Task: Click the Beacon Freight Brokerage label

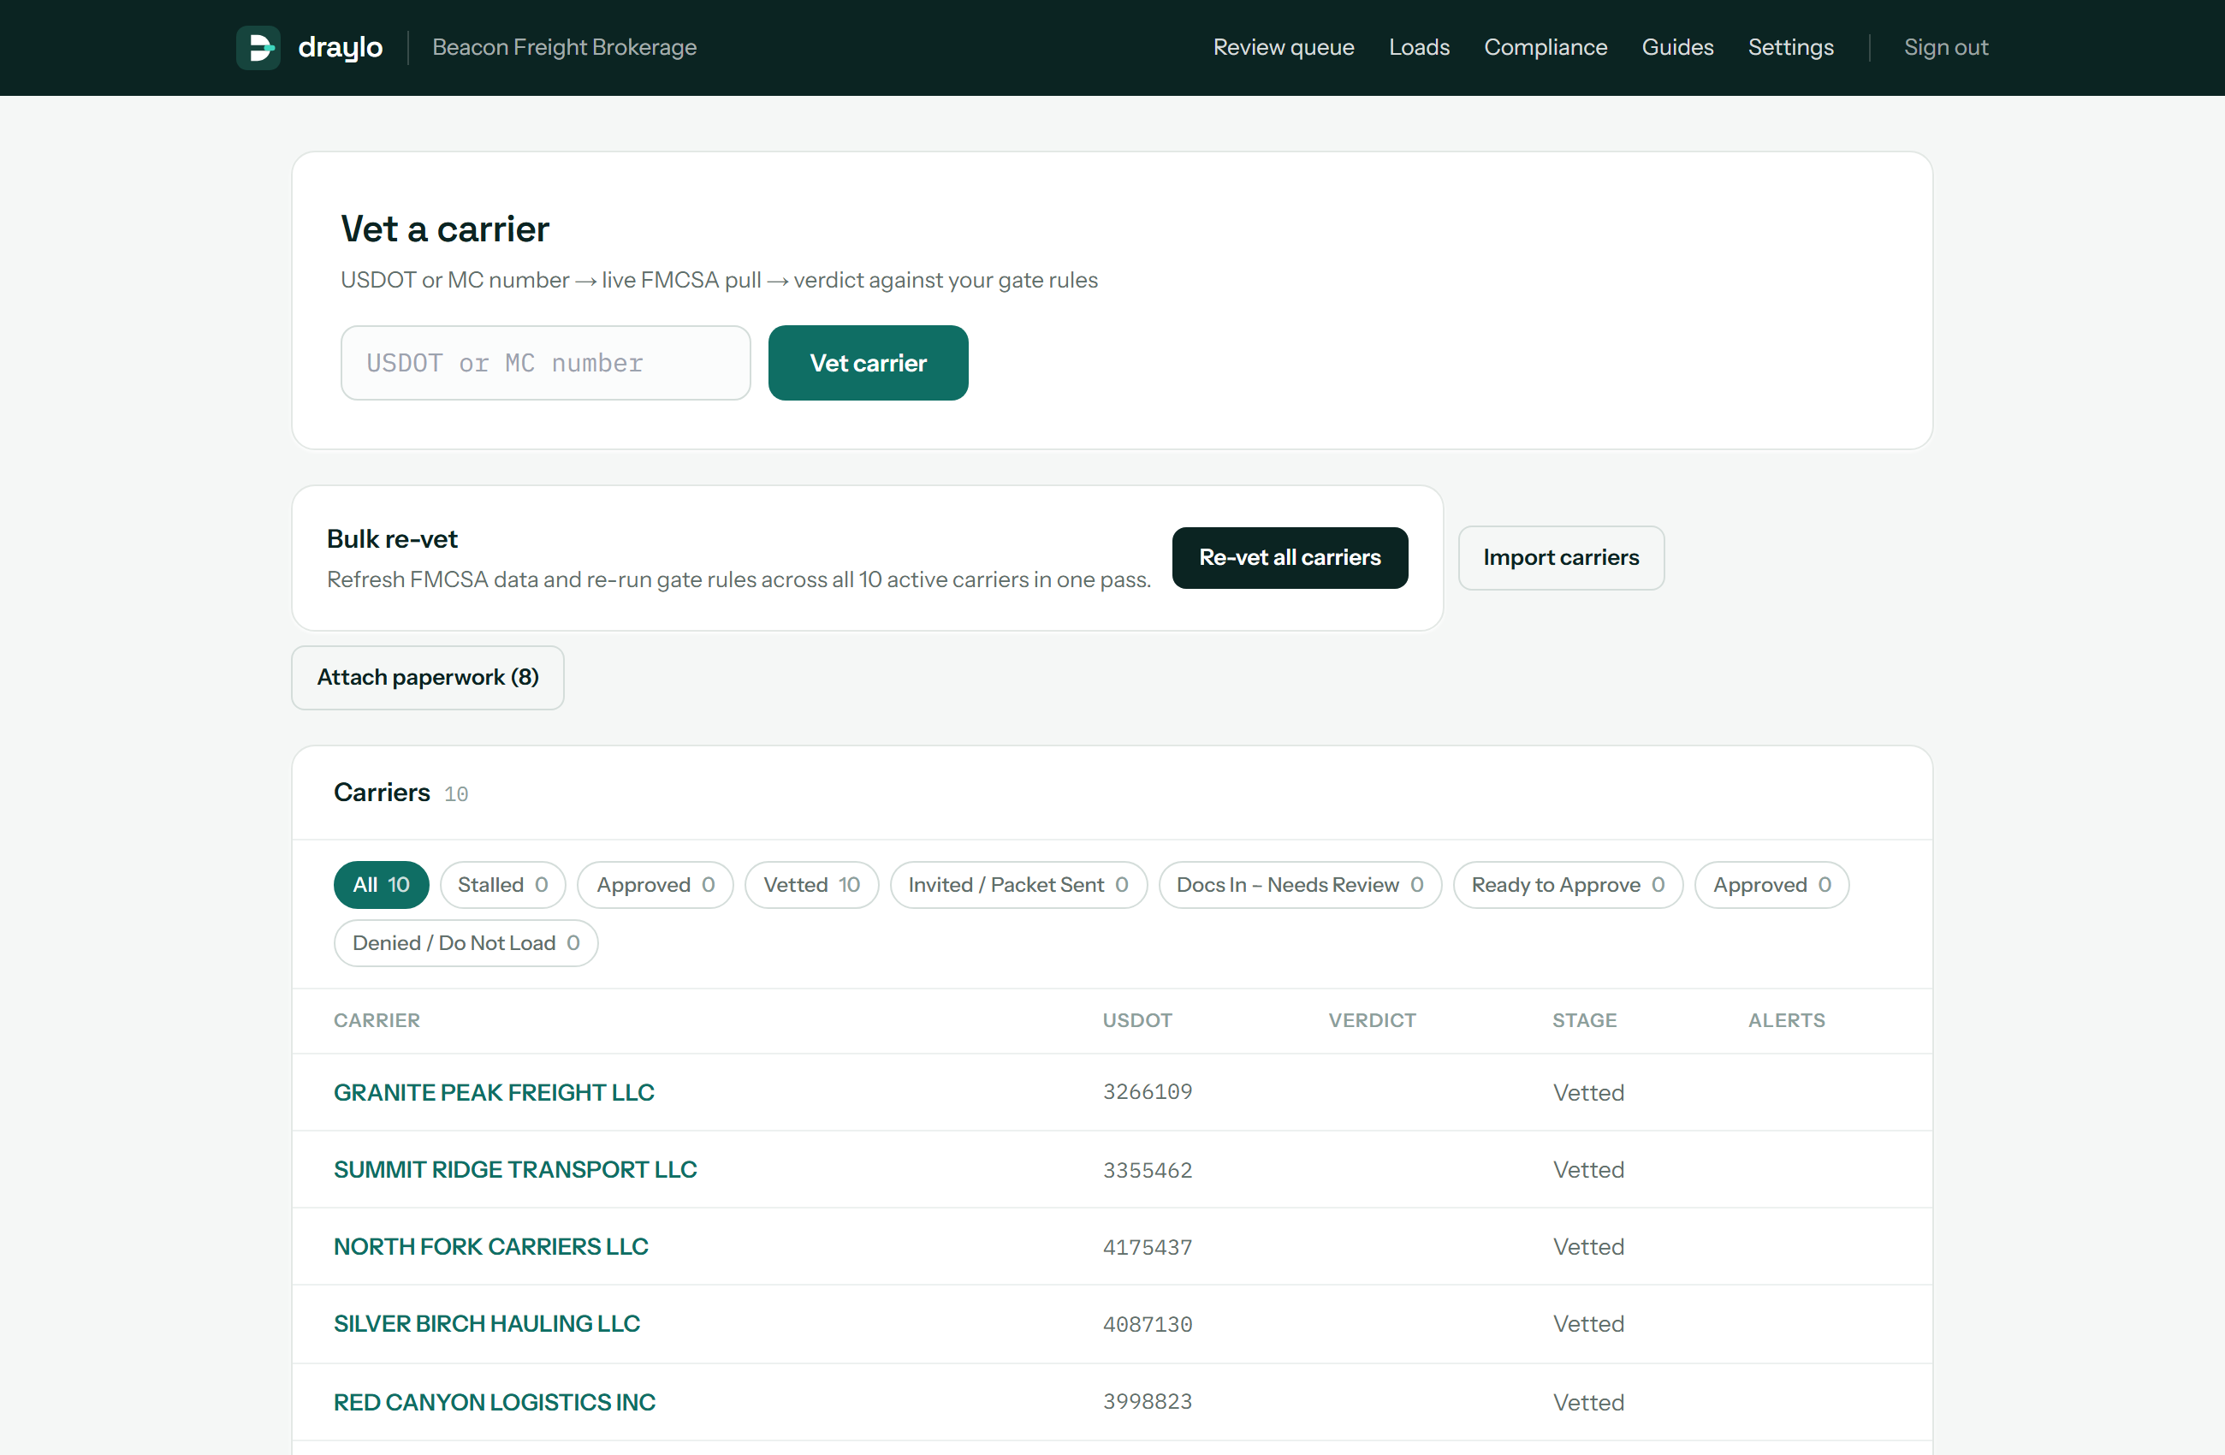Action: point(564,48)
